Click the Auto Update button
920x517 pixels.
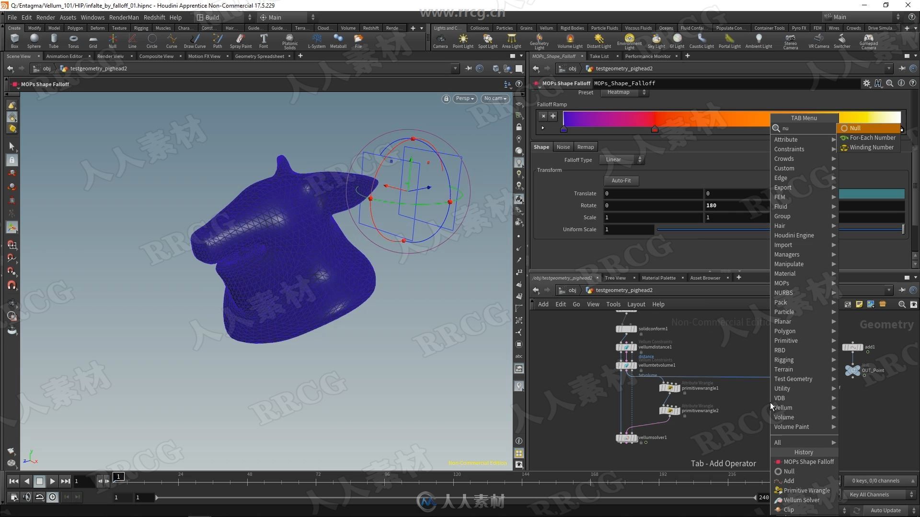885,510
